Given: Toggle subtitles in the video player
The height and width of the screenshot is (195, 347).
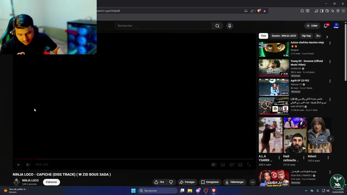Looking at the screenshot, I should click(x=223, y=164).
